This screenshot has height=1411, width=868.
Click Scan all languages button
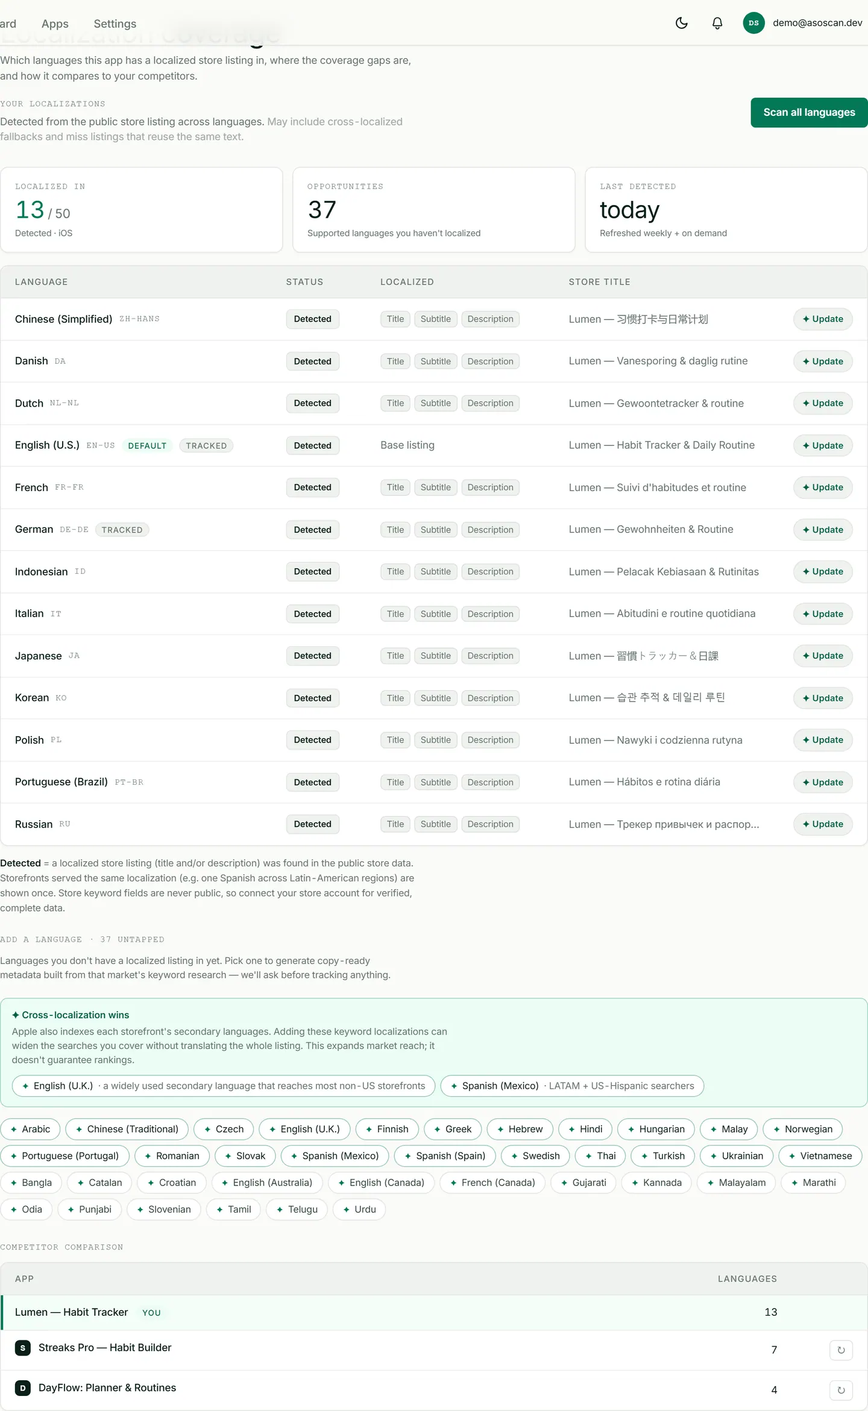809,112
